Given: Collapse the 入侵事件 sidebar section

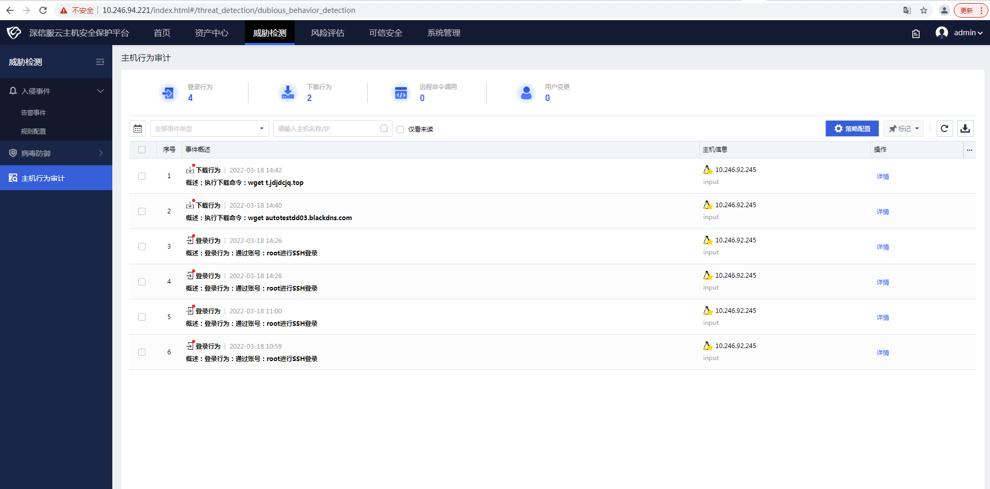Looking at the screenshot, I should point(100,91).
